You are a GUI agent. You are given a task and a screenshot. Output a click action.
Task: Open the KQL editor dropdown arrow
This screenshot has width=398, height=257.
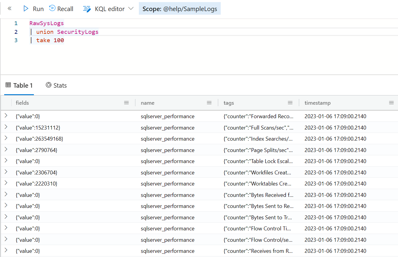point(131,9)
